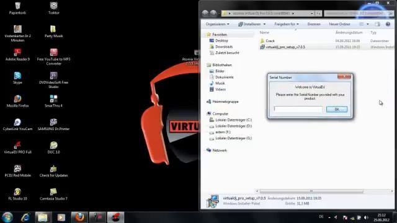This screenshot has height=223, width=397.
Task: Open Adobe Reader 9 desktop icon
Action: pyautogui.click(x=17, y=55)
